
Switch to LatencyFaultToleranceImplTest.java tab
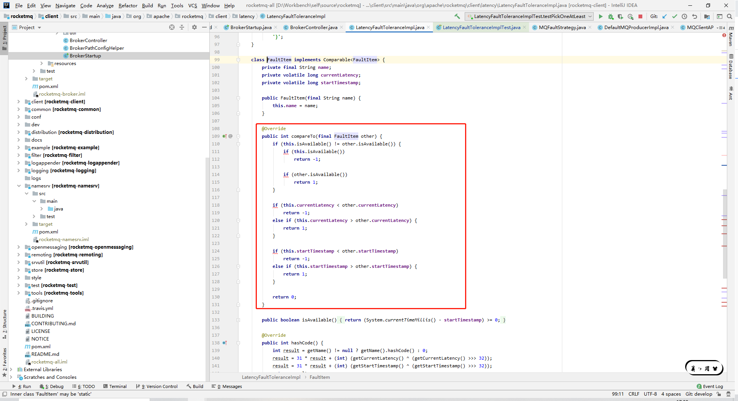click(x=481, y=28)
